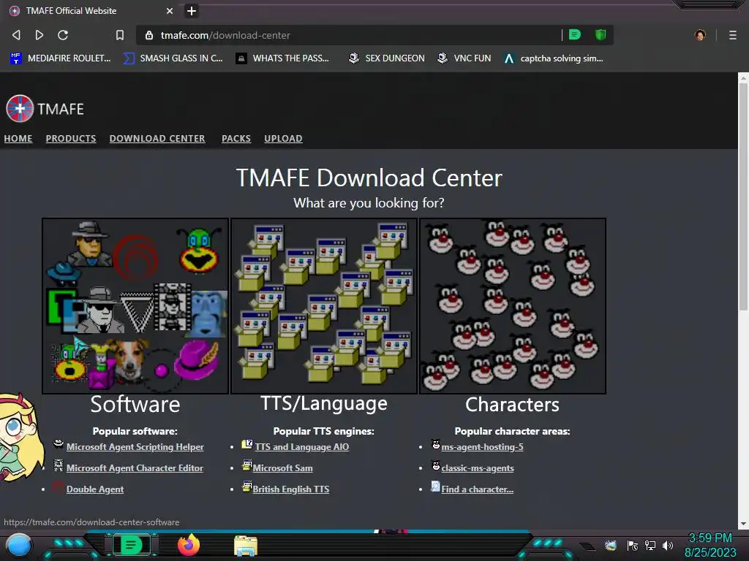Open the captcha solving sim... bookmark

click(554, 58)
